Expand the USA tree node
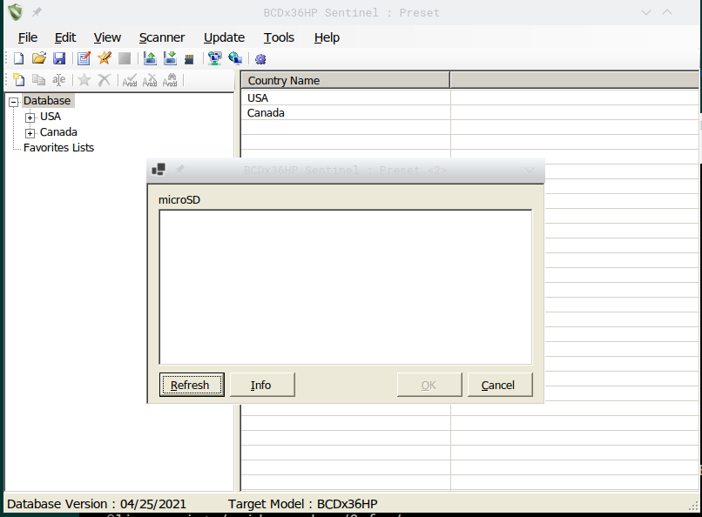This screenshot has height=517, width=702. (x=30, y=118)
